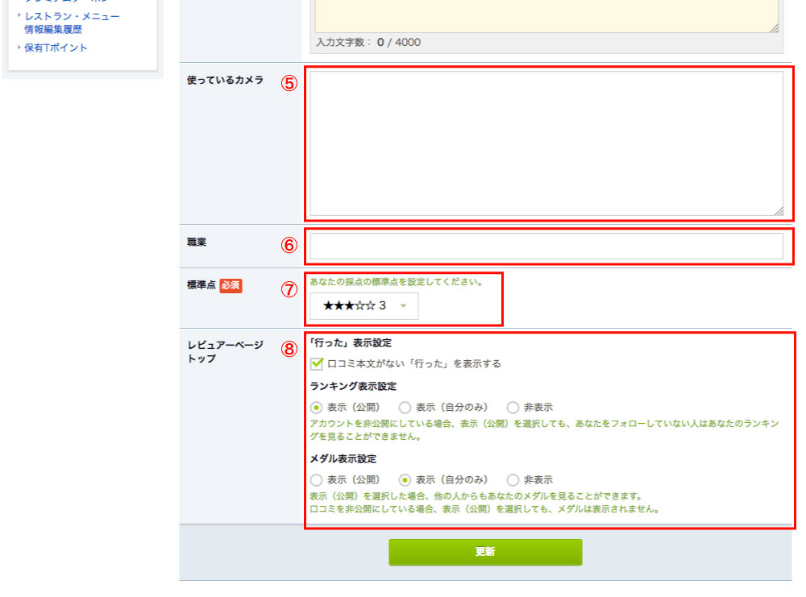Select 非表示 under ランキング表示設定
This screenshot has width=806, height=597.
(x=513, y=408)
